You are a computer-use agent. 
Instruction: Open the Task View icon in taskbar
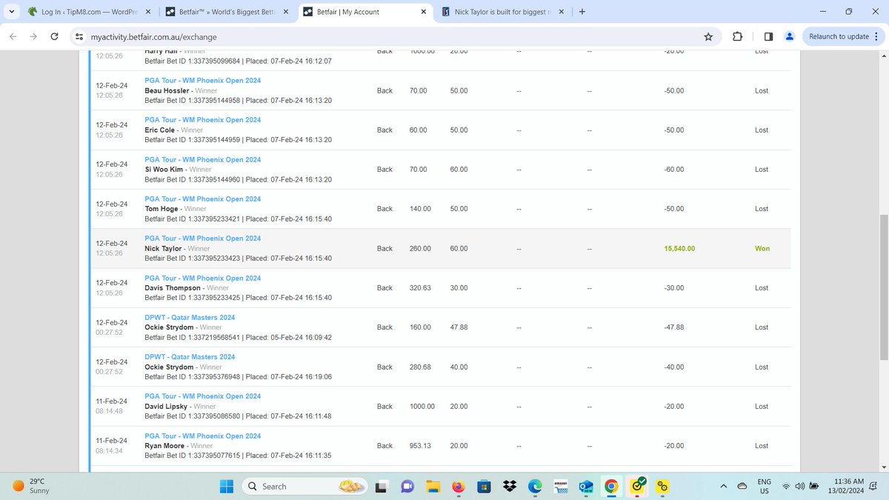381,486
